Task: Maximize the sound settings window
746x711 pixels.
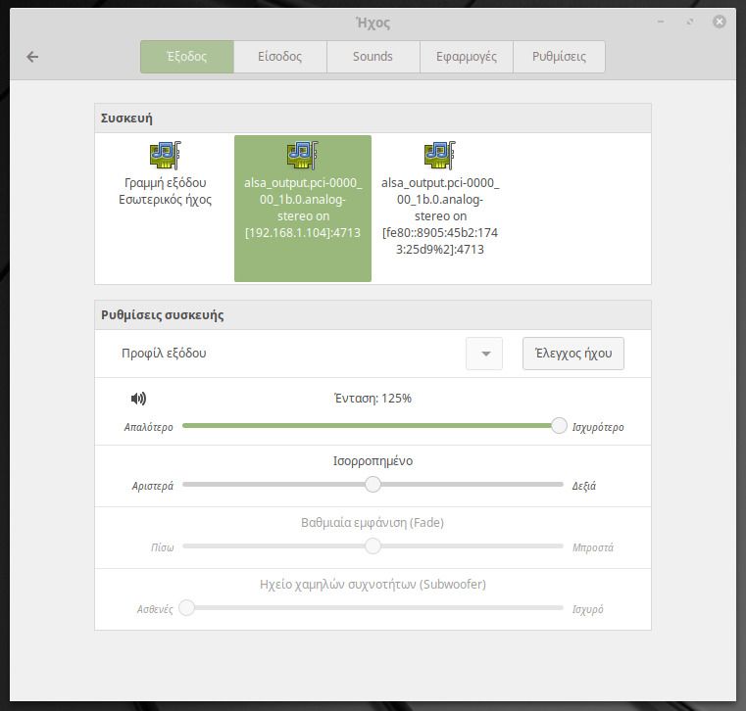Action: tap(691, 22)
